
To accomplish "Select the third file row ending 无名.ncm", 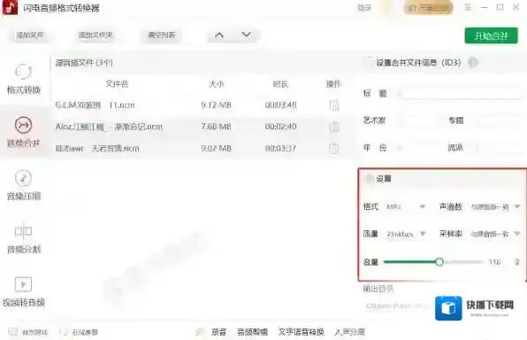I will pos(203,149).
